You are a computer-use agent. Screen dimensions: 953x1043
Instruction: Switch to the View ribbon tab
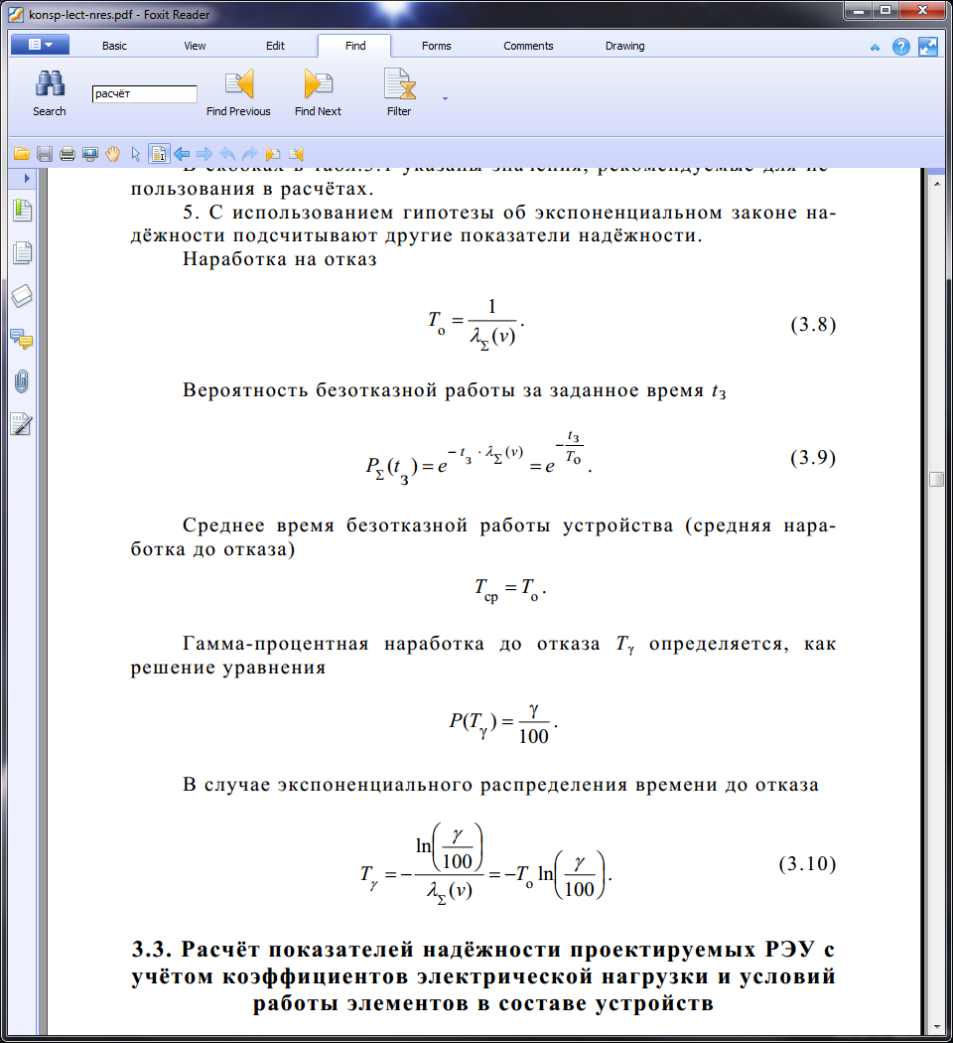195,46
